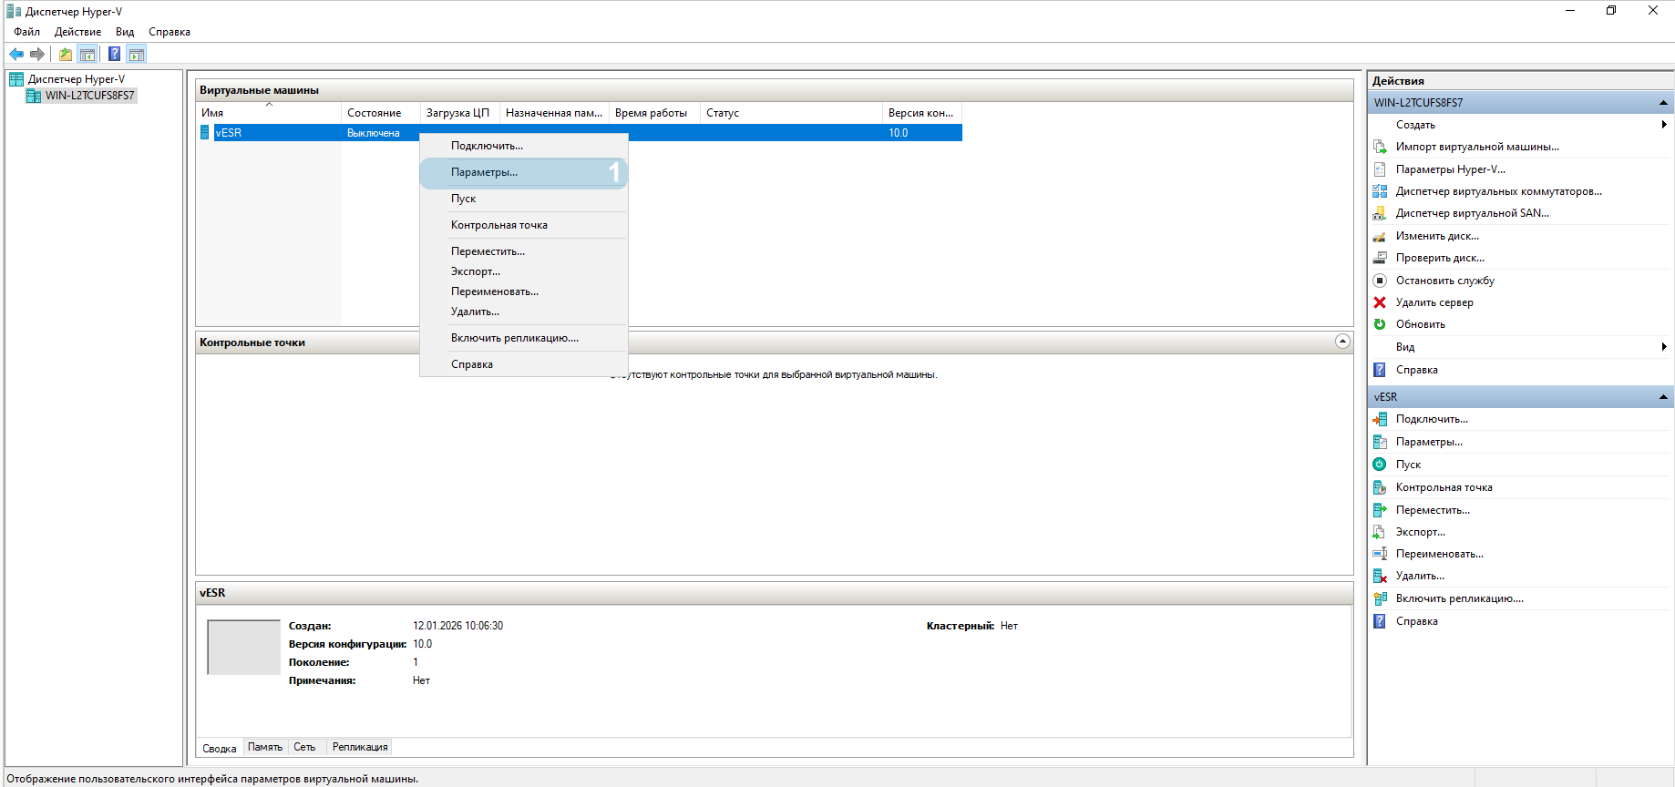Click the Параметры Hyper-V icon

(1380, 169)
